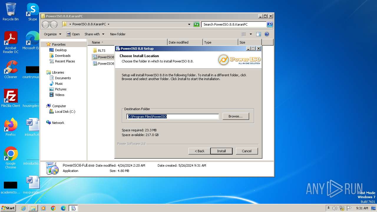Click the Destination Folder path field

pyautogui.click(x=173, y=117)
